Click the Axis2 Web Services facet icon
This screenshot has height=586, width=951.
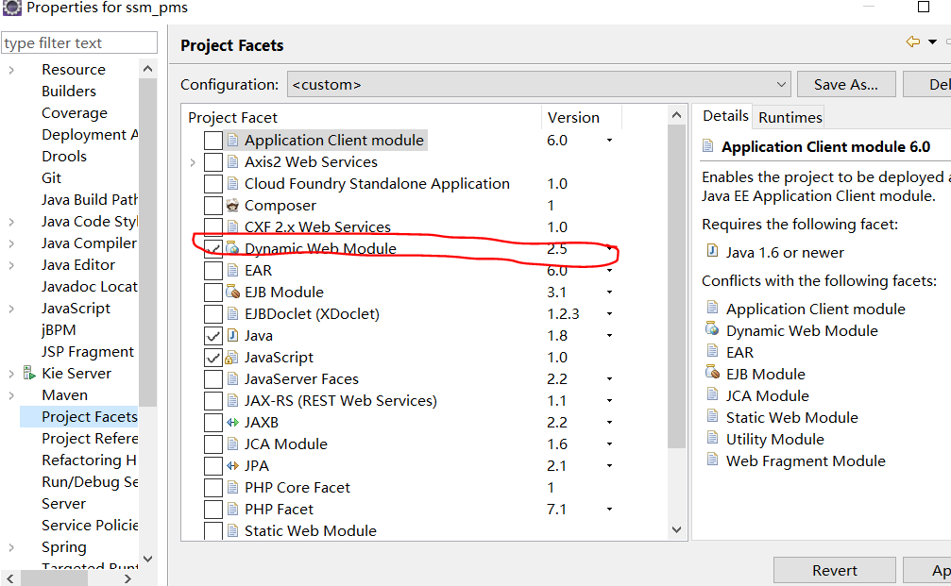232,162
